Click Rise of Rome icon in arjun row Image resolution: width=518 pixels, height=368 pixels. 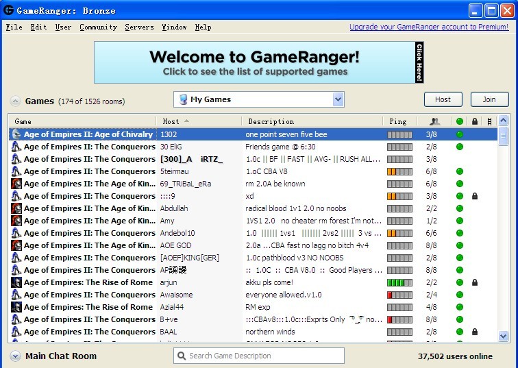pos(16,282)
